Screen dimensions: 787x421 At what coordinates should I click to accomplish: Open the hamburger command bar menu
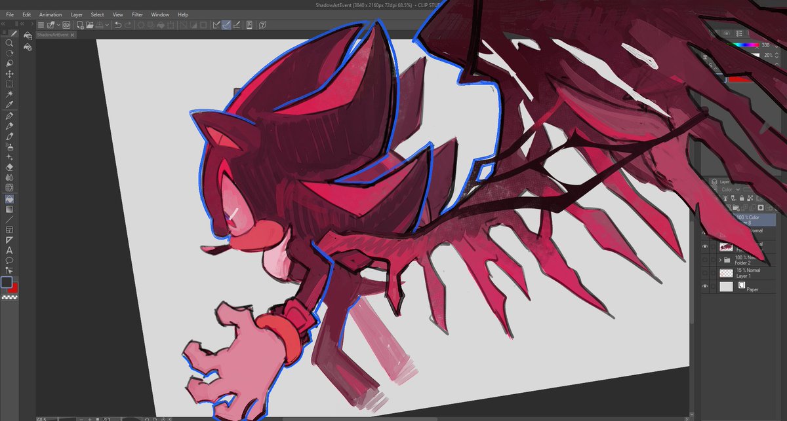click(x=41, y=25)
